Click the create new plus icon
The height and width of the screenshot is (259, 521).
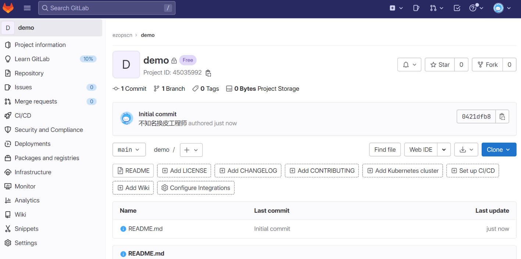[x=393, y=8]
